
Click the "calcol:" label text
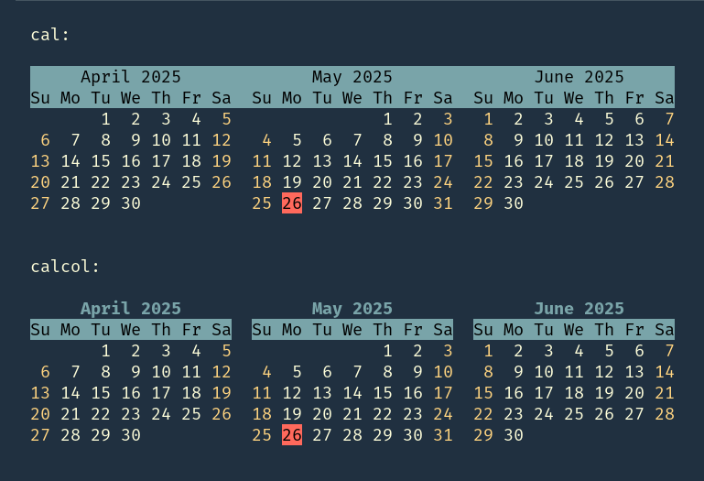pos(65,267)
